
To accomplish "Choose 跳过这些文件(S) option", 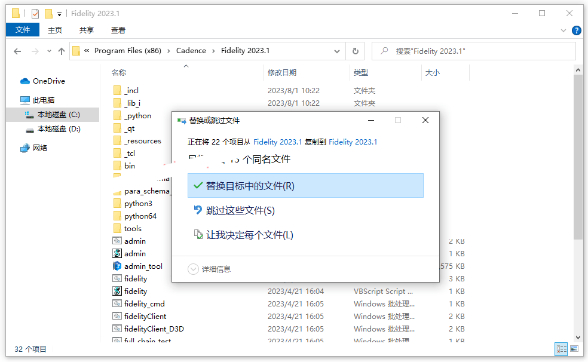I will [x=305, y=210].
